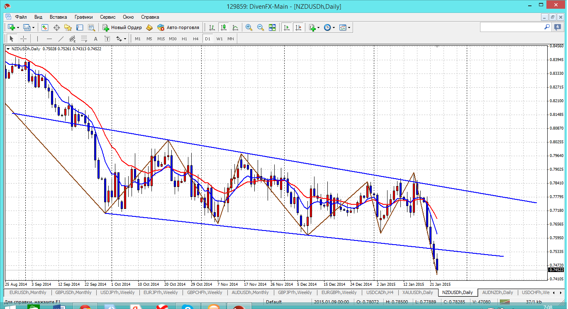Select the Crosshair tool
This screenshot has width=568, height=309.
click(24, 39)
